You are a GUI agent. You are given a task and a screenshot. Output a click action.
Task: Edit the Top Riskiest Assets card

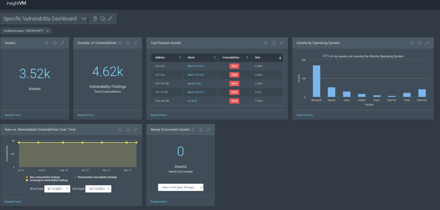pyautogui.click(x=281, y=43)
